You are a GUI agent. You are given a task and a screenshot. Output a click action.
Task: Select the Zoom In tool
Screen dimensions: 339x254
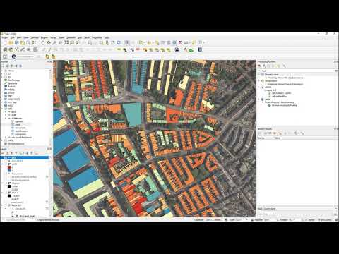(x=54, y=42)
